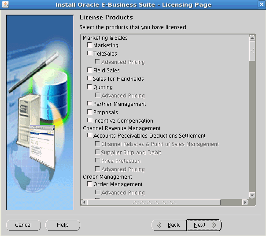Toggle the Quoting checkbox
Viewport: 266px width, 236px height.
89,86
